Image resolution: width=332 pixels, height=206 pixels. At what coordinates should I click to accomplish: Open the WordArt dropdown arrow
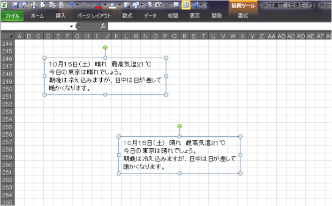point(200,5)
